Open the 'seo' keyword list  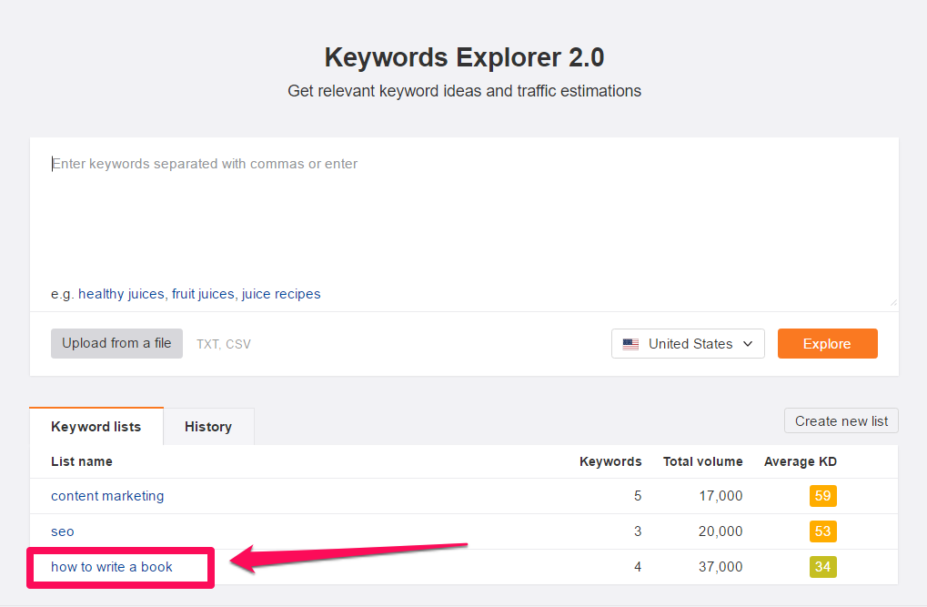63,531
